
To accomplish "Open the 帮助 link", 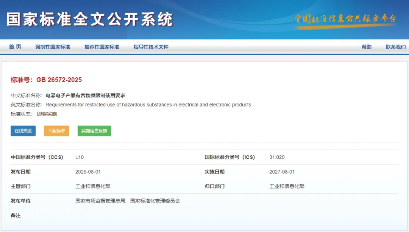I will [366, 47].
